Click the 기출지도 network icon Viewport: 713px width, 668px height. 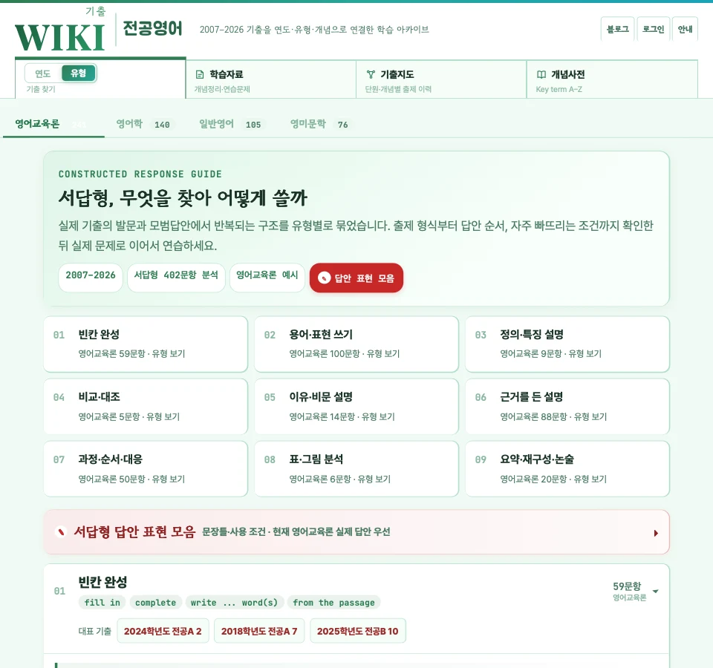click(371, 74)
